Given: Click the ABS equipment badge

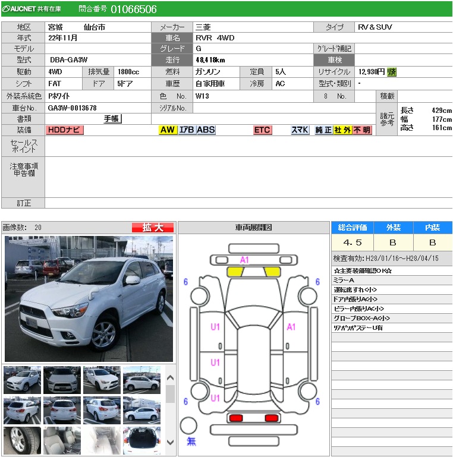Looking at the screenshot, I should click(x=206, y=130).
